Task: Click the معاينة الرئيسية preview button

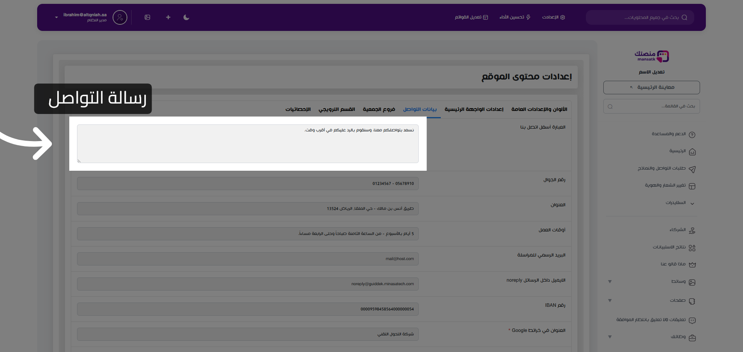Action: [651, 87]
